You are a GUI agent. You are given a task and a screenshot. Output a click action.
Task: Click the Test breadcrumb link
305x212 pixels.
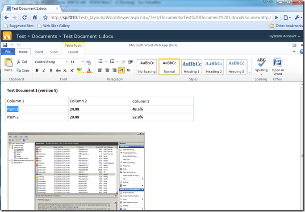(21, 36)
